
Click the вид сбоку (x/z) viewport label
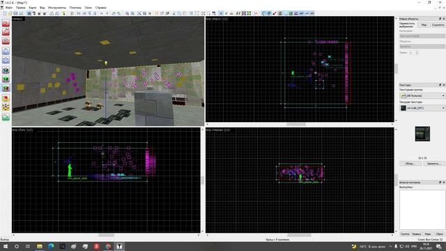pyautogui.click(x=22, y=130)
